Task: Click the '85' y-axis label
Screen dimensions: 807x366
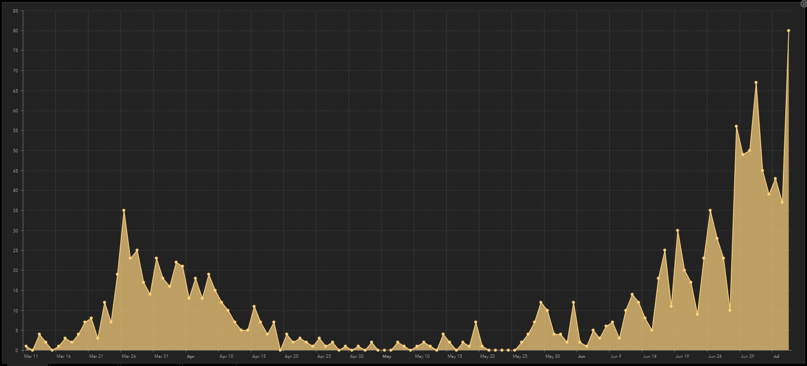Action: [x=15, y=11]
